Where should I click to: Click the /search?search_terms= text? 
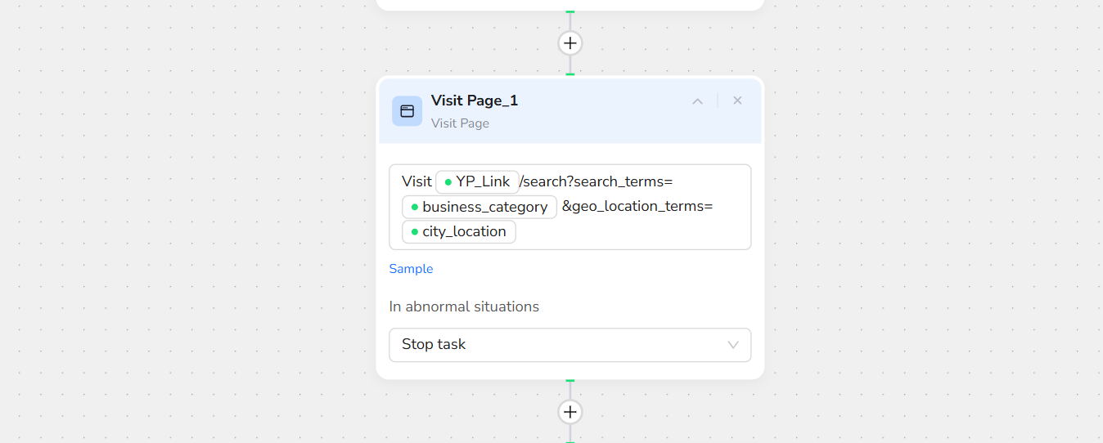click(596, 181)
